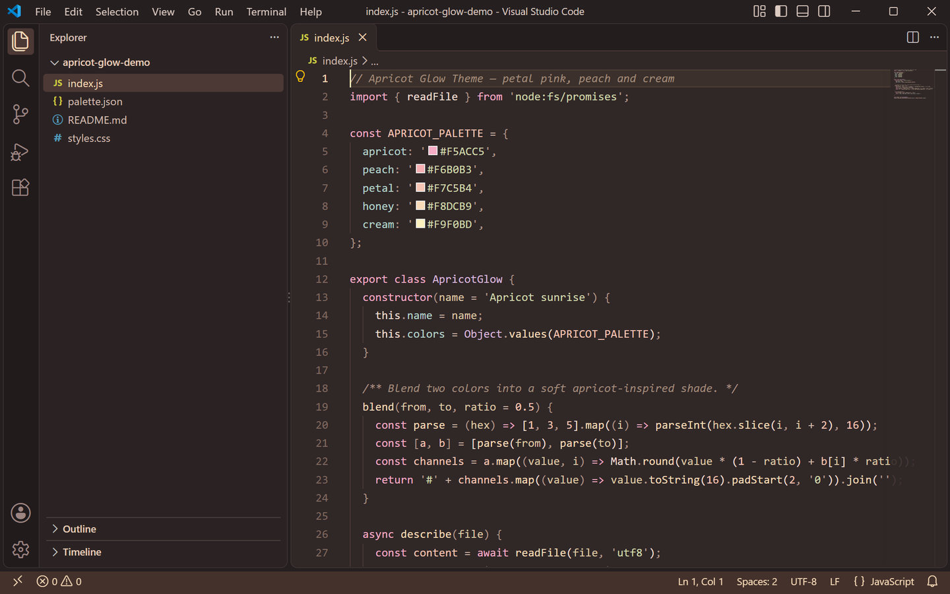Toggle the Secondary Side Bar
This screenshot has height=594, width=950.
pos(824,11)
